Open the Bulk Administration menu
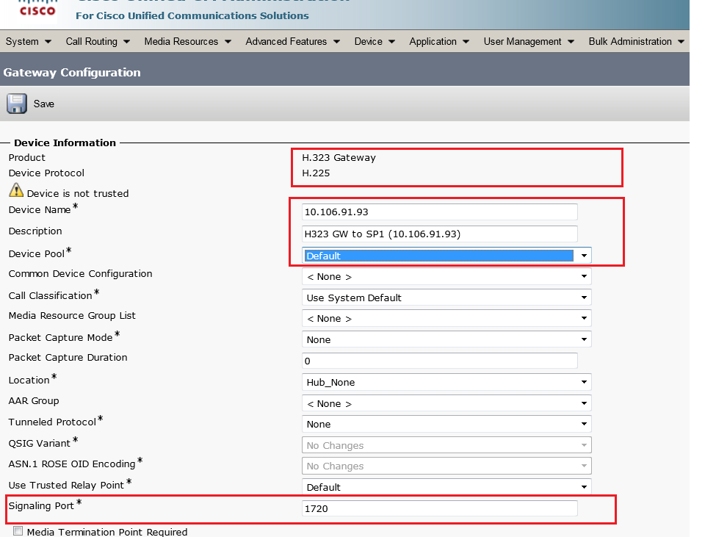The height and width of the screenshot is (537, 705). click(636, 41)
